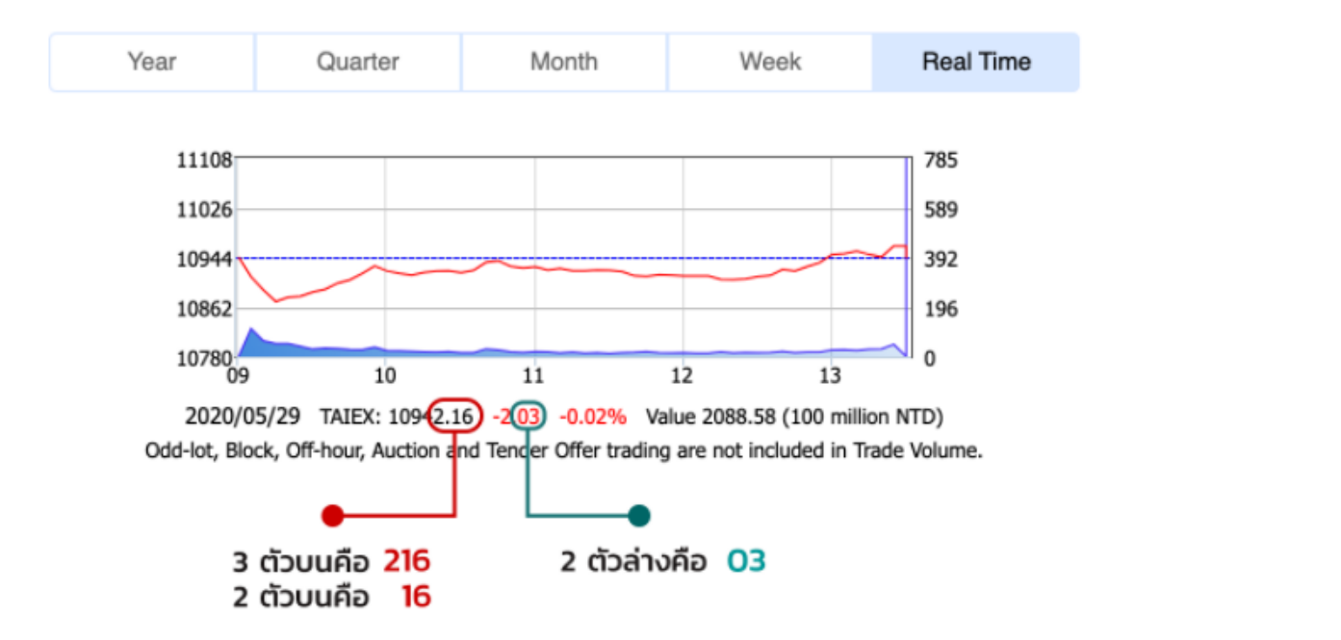Image resolution: width=1341 pixels, height=640 pixels.
Task: Show the Week chart view
Action: click(x=770, y=63)
